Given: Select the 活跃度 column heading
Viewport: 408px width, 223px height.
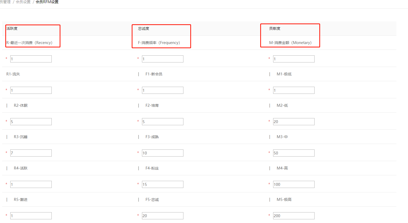Looking at the screenshot, I should coord(12,28).
